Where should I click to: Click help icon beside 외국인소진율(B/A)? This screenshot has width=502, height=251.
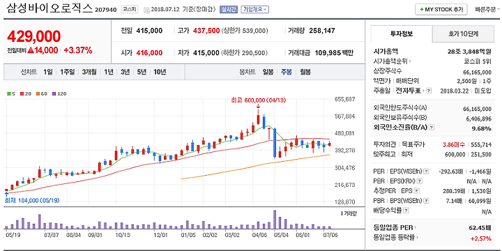432,128
